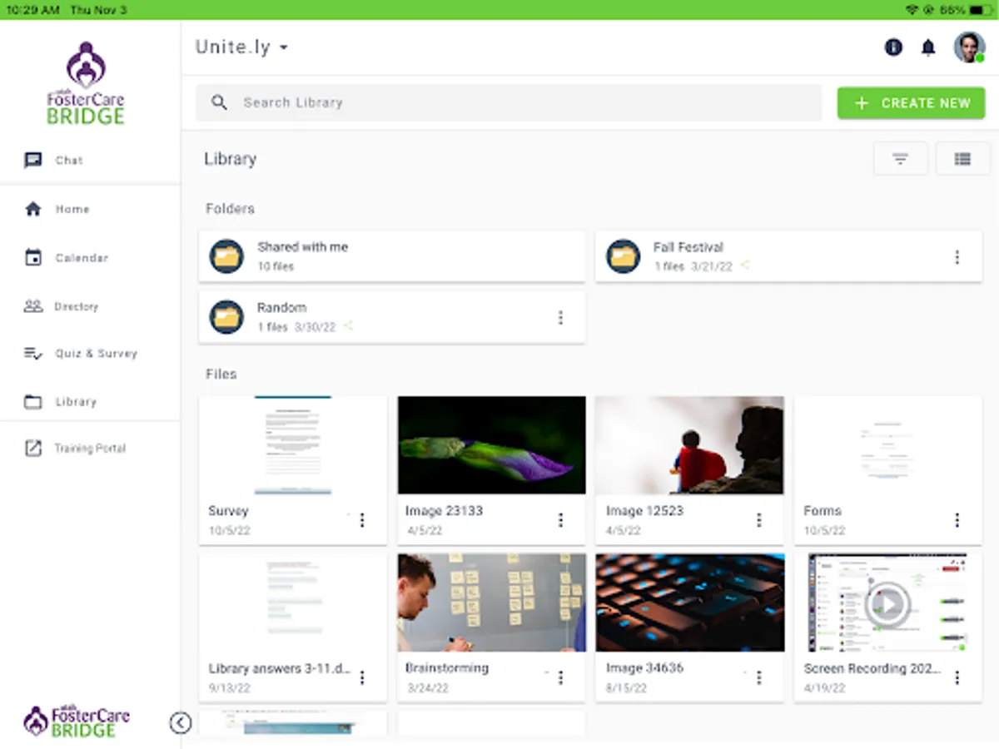
Task: Click the share icon on Random folder
Action: click(348, 326)
